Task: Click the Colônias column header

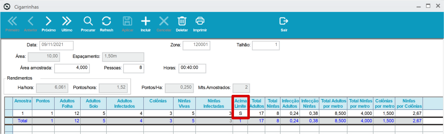Action: (x=158, y=103)
